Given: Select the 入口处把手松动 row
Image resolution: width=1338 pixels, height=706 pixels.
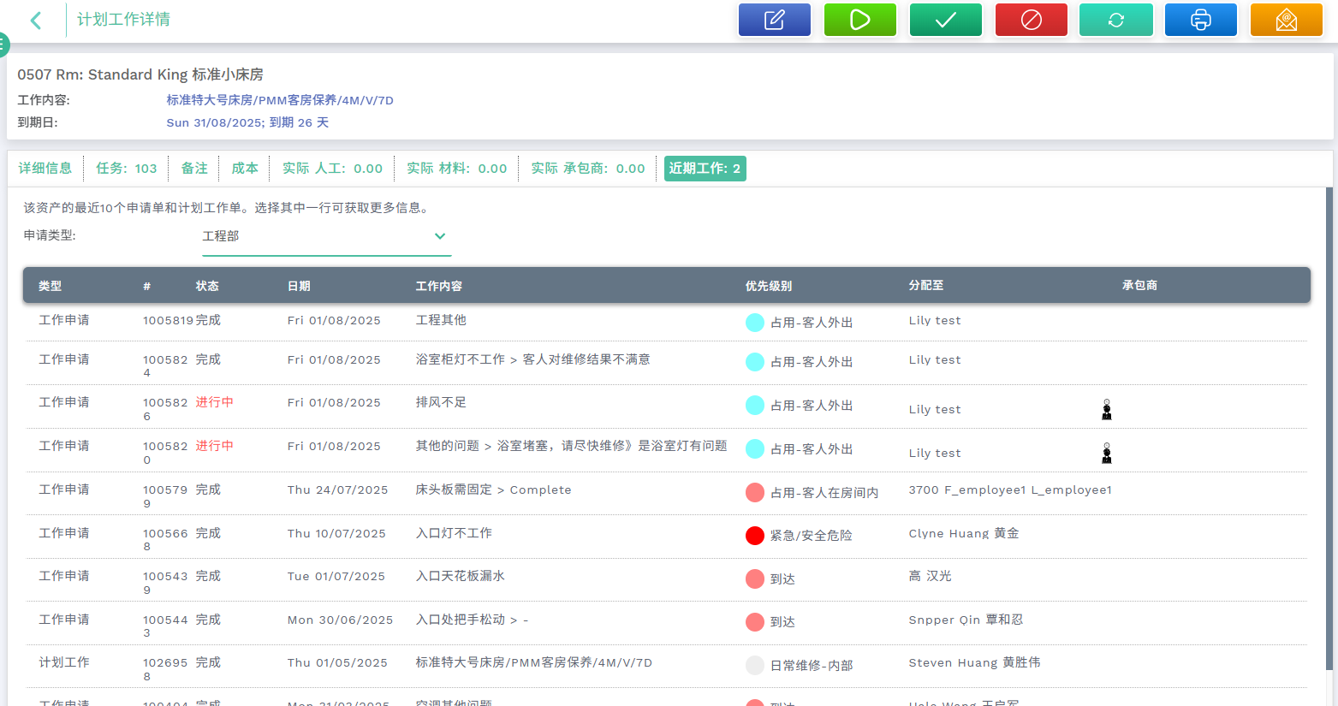Looking at the screenshot, I should point(667,623).
